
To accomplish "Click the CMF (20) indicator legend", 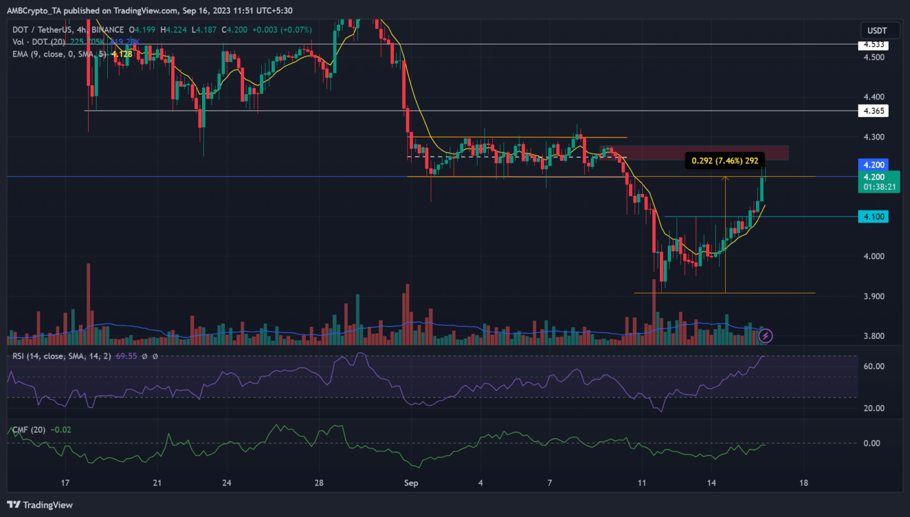I will click(x=29, y=429).
